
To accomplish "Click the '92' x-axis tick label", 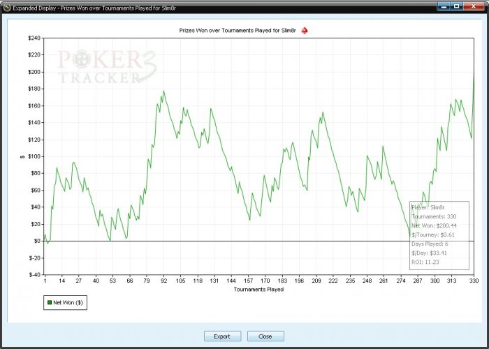I will point(163,281).
